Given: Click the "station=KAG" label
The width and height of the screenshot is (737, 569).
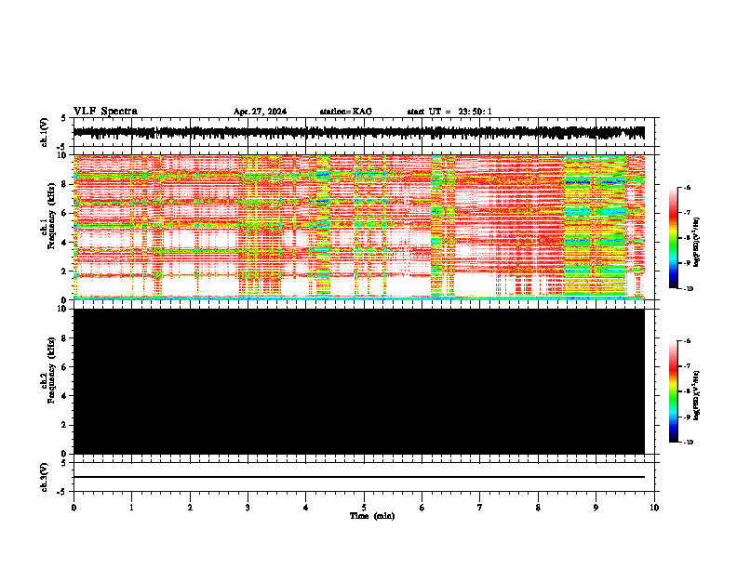Looking at the screenshot, I should pyautogui.click(x=346, y=112).
